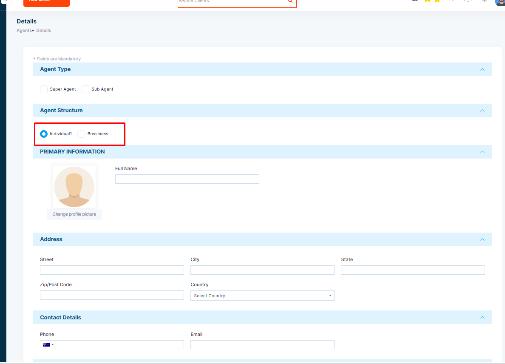
Task: Select the Bussiness radio button
Action: click(82, 134)
